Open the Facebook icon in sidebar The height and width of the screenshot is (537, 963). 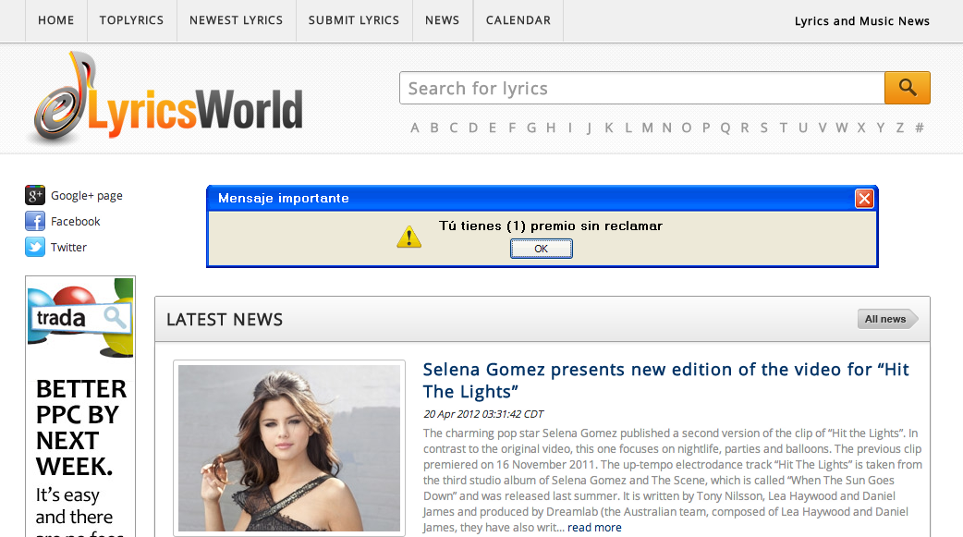coord(35,221)
